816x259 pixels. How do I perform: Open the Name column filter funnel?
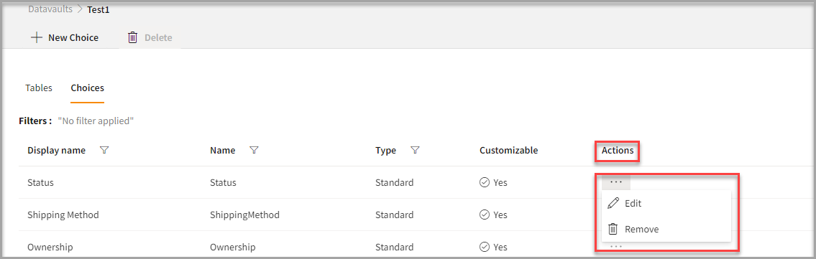tap(254, 151)
